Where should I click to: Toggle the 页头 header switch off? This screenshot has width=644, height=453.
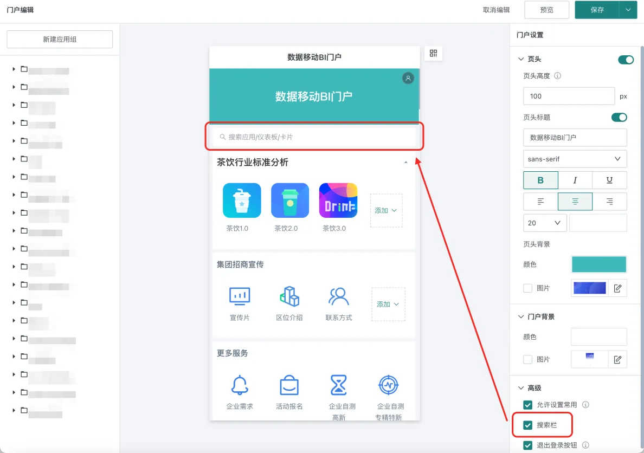point(626,60)
